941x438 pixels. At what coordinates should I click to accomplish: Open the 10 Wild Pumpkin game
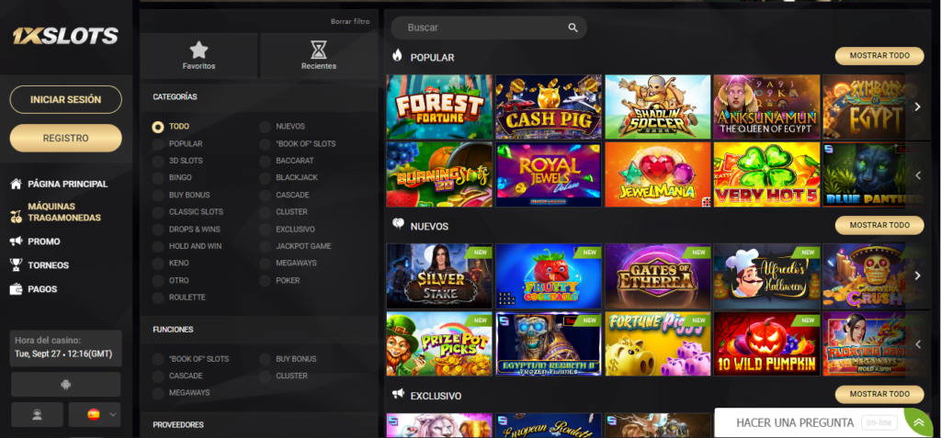tap(767, 343)
